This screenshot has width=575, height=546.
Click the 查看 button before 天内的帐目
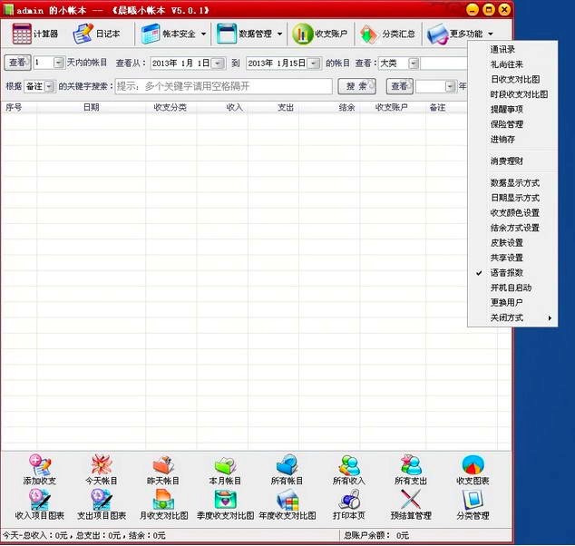16,63
